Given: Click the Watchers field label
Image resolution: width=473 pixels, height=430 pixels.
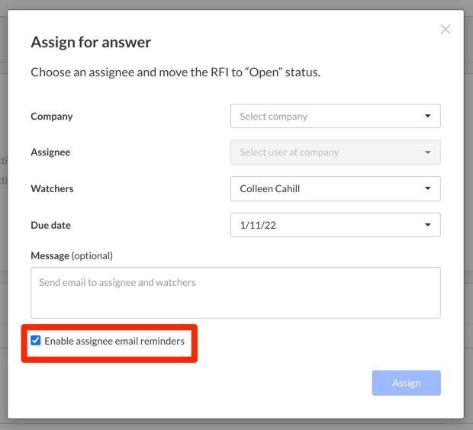Looking at the screenshot, I should pos(52,188).
